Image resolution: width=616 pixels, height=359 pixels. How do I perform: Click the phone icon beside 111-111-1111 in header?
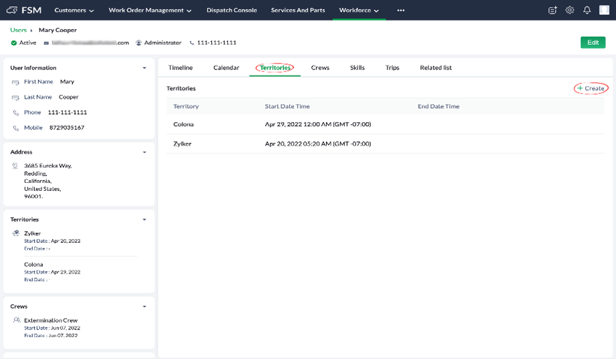coord(192,43)
